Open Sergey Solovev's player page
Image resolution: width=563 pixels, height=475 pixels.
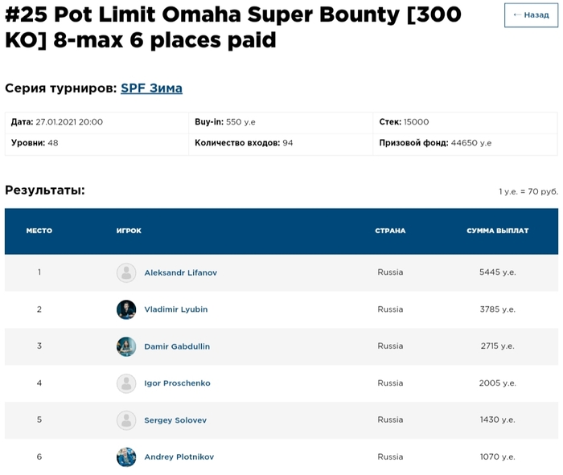coord(175,420)
